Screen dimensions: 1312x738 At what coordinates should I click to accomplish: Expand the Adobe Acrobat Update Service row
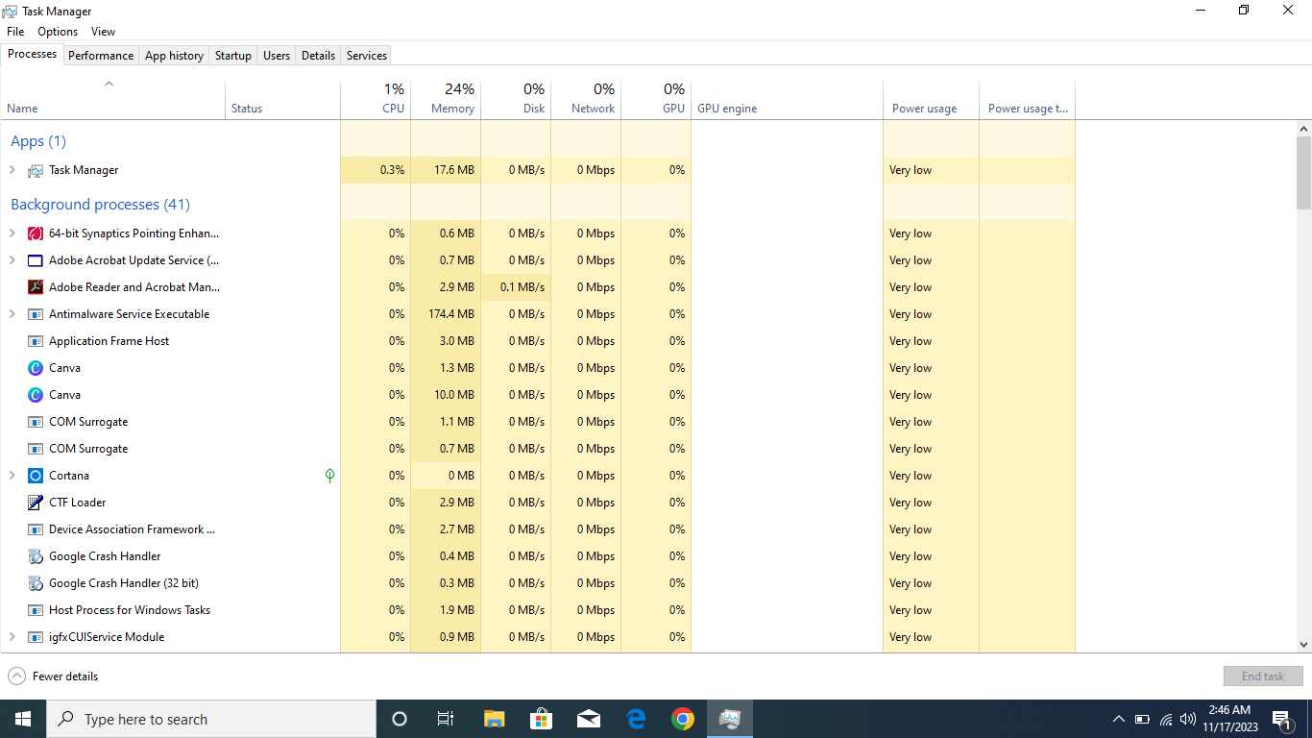pos(12,260)
